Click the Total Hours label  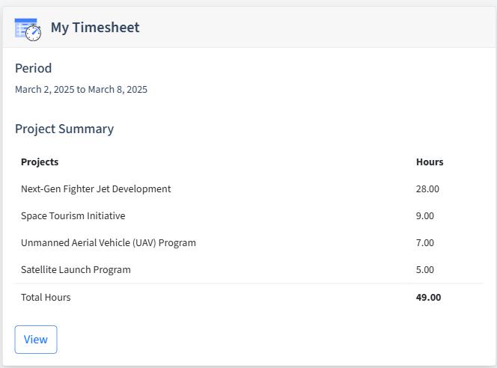click(46, 297)
